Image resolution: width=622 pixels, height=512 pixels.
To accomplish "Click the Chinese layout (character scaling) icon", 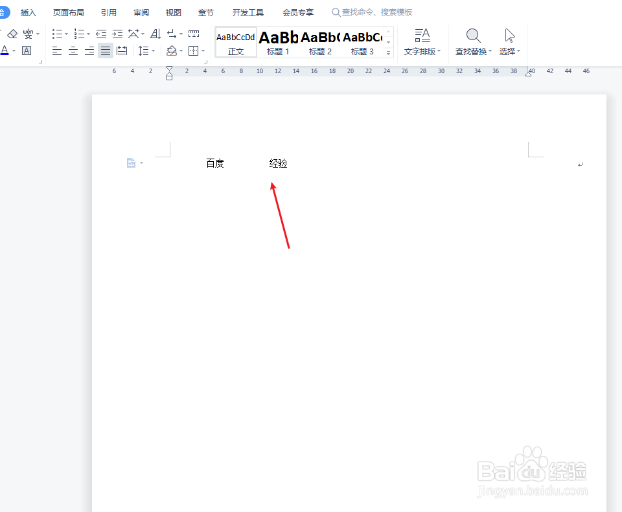I will (133, 34).
